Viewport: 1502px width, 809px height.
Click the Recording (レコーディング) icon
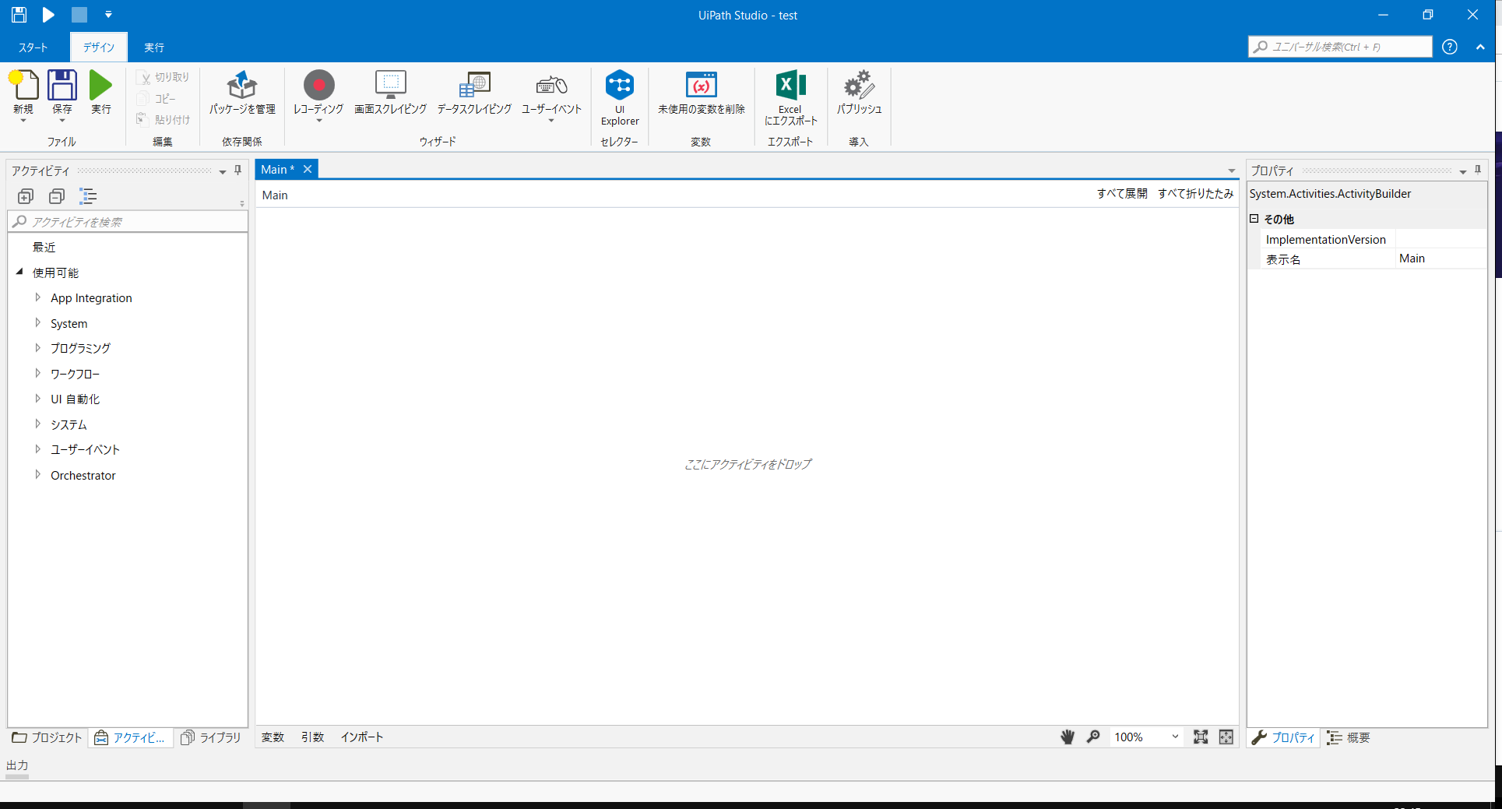[318, 85]
